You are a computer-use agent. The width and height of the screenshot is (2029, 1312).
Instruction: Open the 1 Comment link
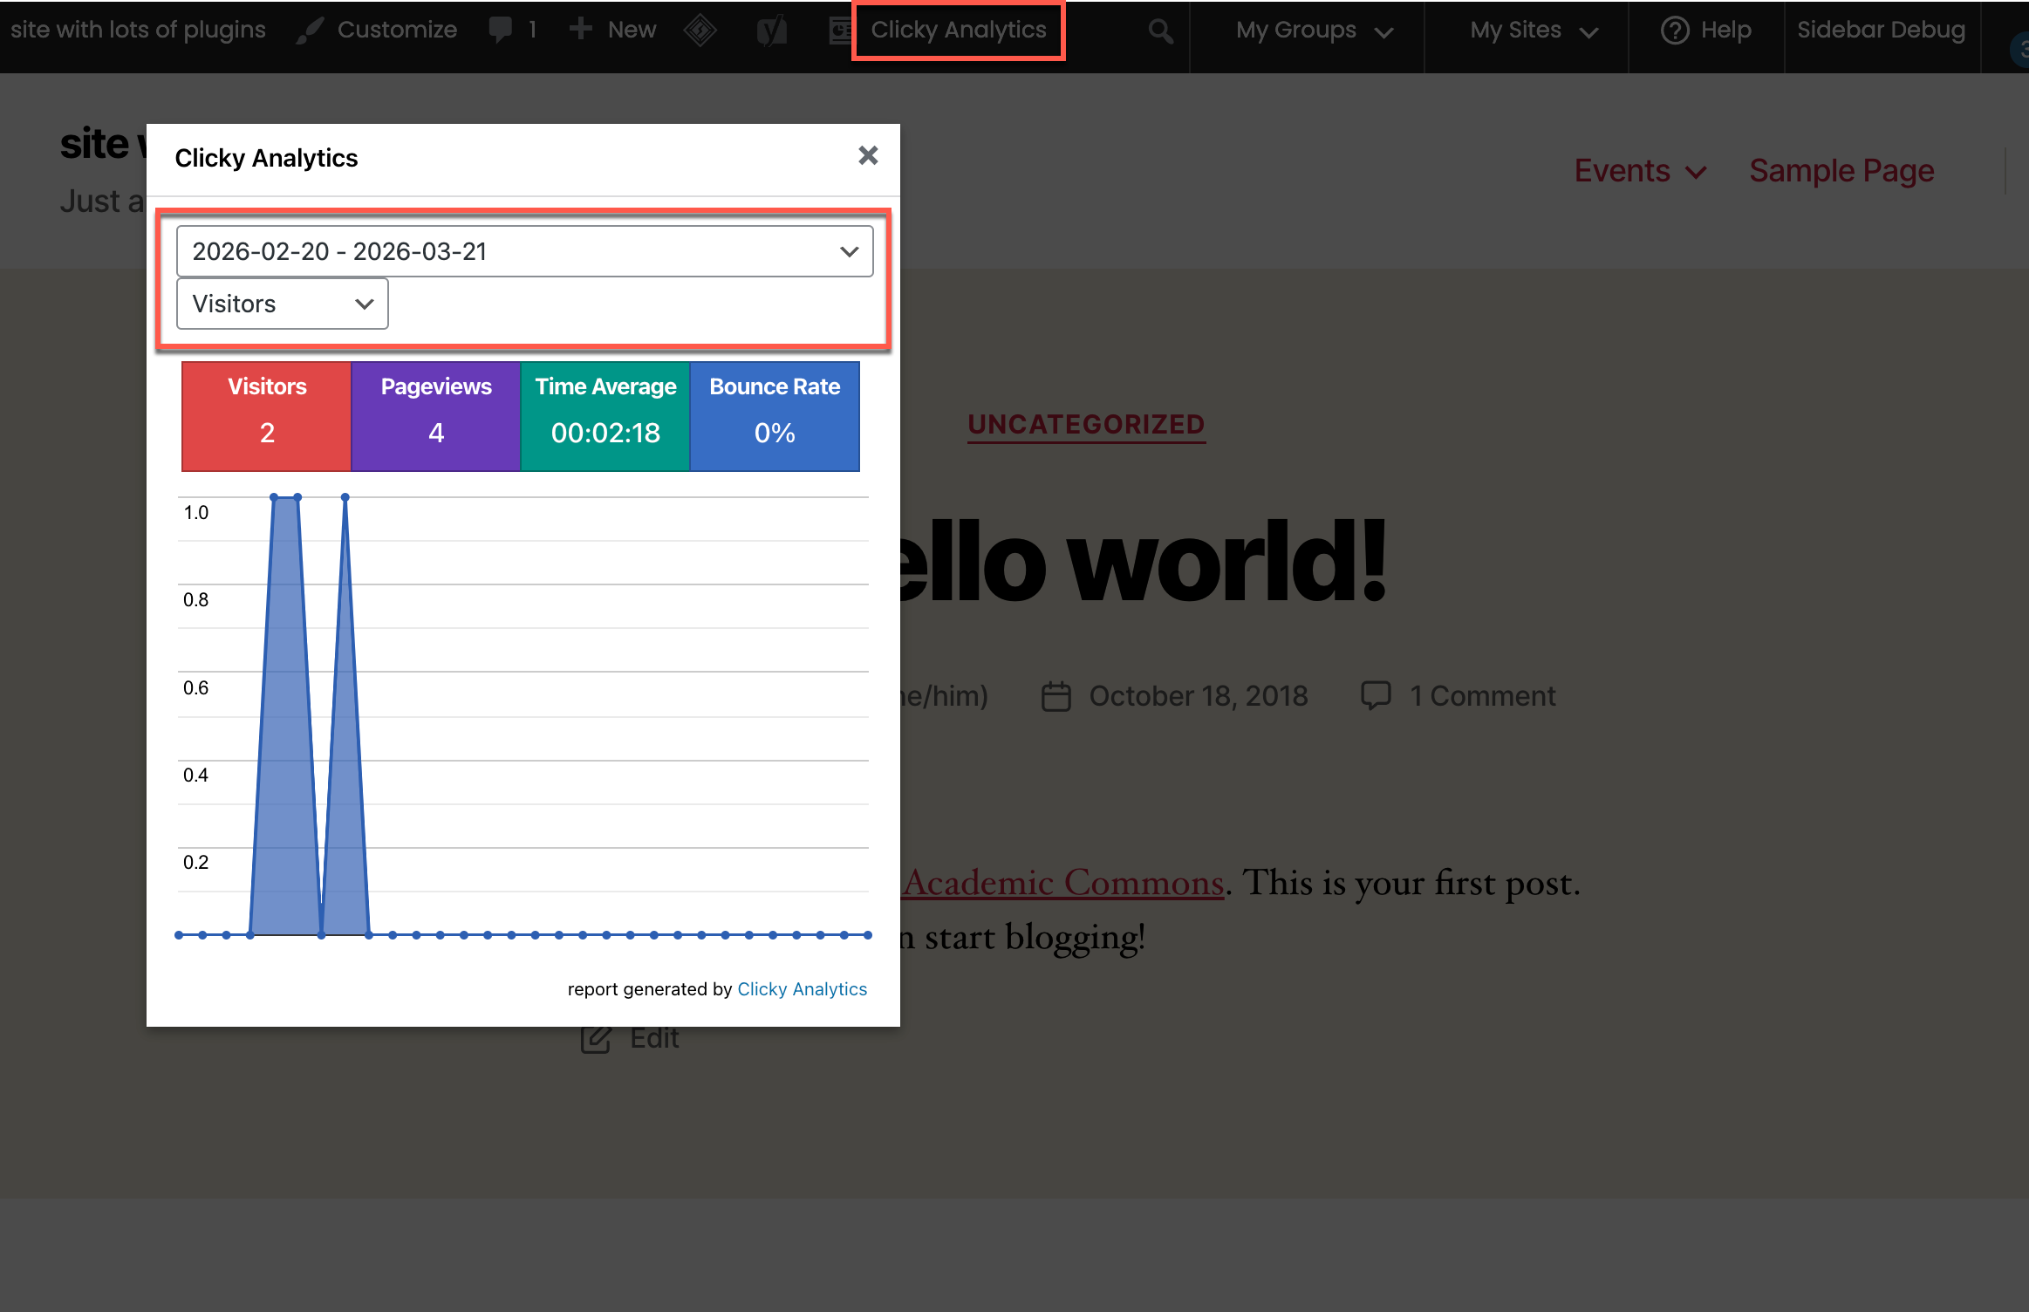point(1483,696)
